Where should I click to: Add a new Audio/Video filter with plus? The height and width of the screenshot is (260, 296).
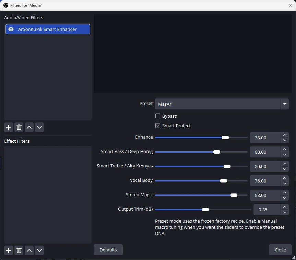click(9, 127)
